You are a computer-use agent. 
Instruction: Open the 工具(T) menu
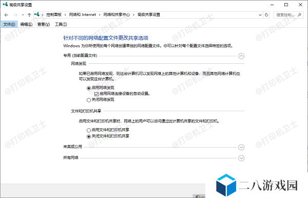click(x=61, y=24)
